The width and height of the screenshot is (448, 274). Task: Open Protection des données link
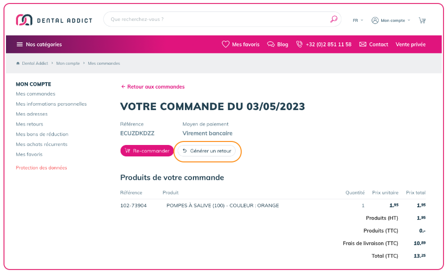(x=41, y=168)
